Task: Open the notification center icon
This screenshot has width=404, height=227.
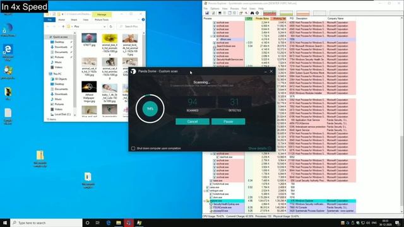Action: pyautogui.click(x=397, y=223)
